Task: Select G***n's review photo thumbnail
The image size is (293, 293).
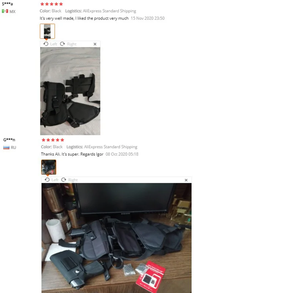Action: click(49, 167)
